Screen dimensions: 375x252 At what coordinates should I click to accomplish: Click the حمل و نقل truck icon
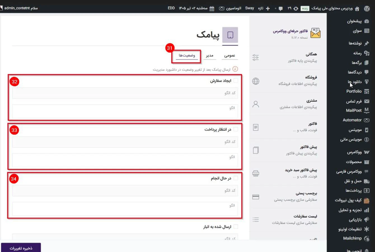(367, 181)
